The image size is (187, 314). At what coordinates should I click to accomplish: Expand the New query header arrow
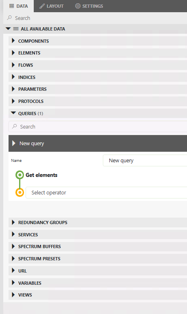point(14,143)
